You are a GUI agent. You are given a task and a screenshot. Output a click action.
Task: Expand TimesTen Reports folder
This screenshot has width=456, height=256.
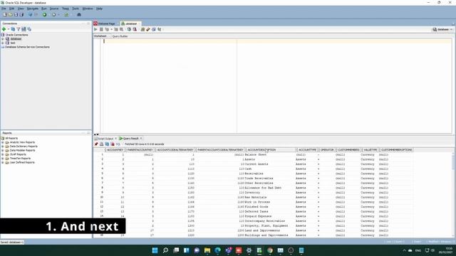pos(3,159)
